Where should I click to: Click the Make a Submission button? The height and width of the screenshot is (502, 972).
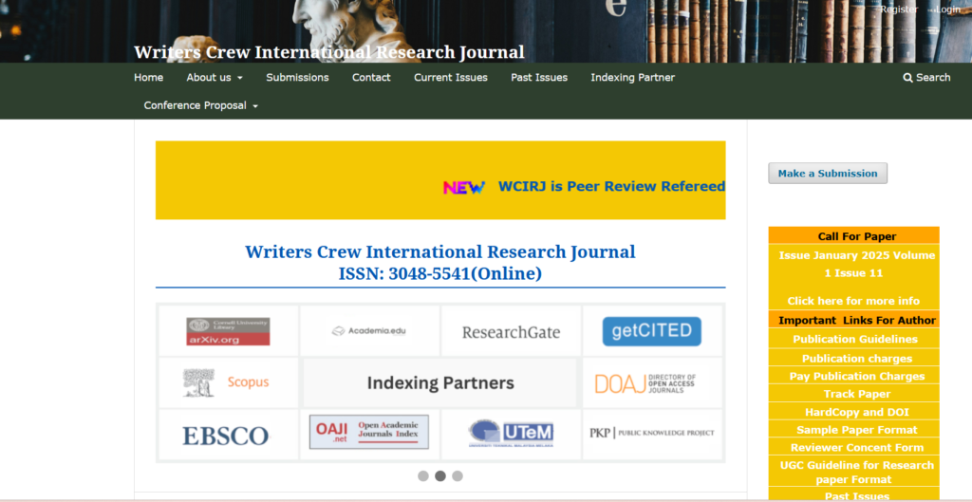(828, 173)
